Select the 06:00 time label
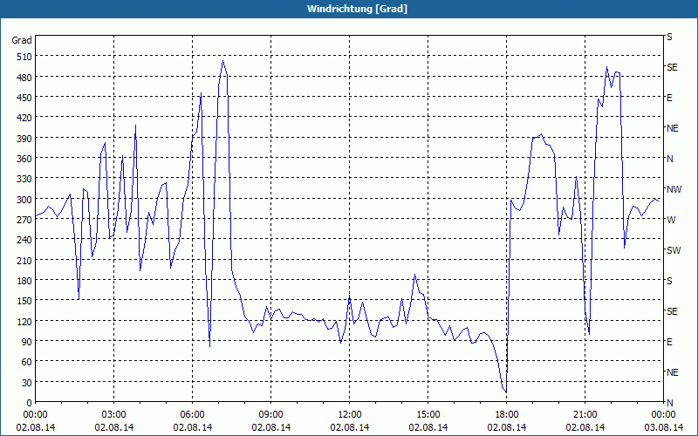Screen dimensions: 698x436 [x=192, y=415]
